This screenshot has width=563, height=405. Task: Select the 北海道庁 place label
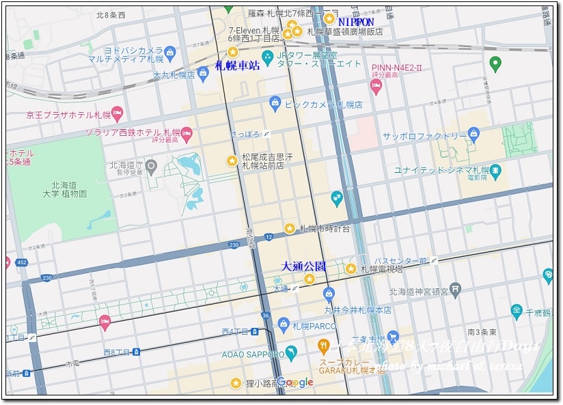point(126,165)
